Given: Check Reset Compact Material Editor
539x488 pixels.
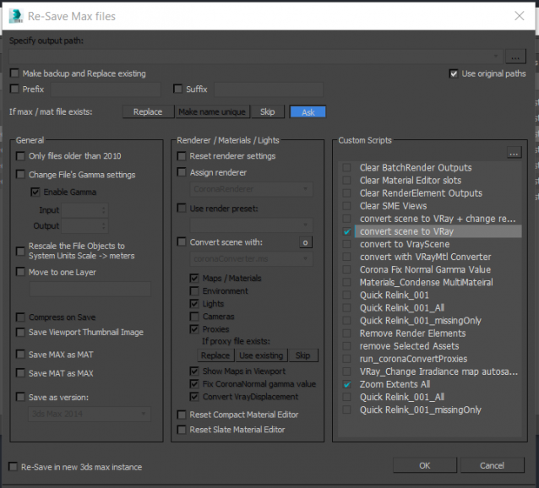Looking at the screenshot, I should coord(182,415).
